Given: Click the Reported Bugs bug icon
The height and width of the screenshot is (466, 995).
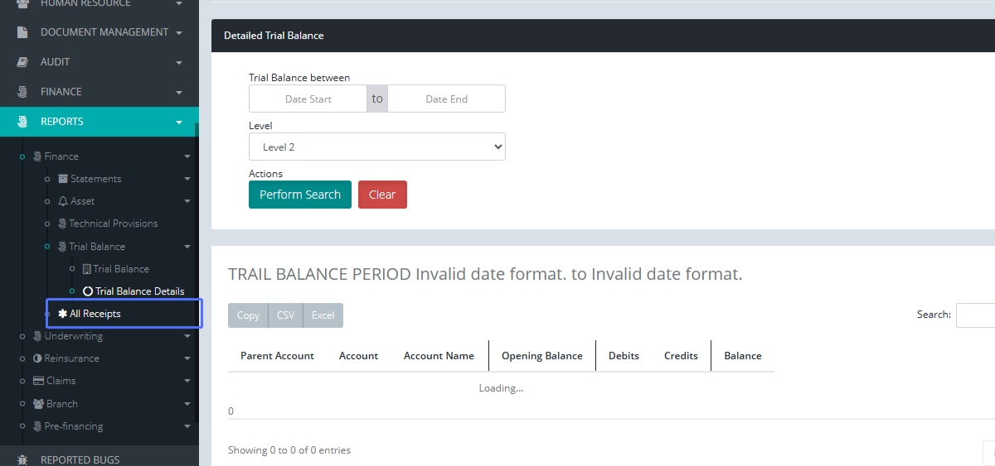Looking at the screenshot, I should [x=23, y=459].
